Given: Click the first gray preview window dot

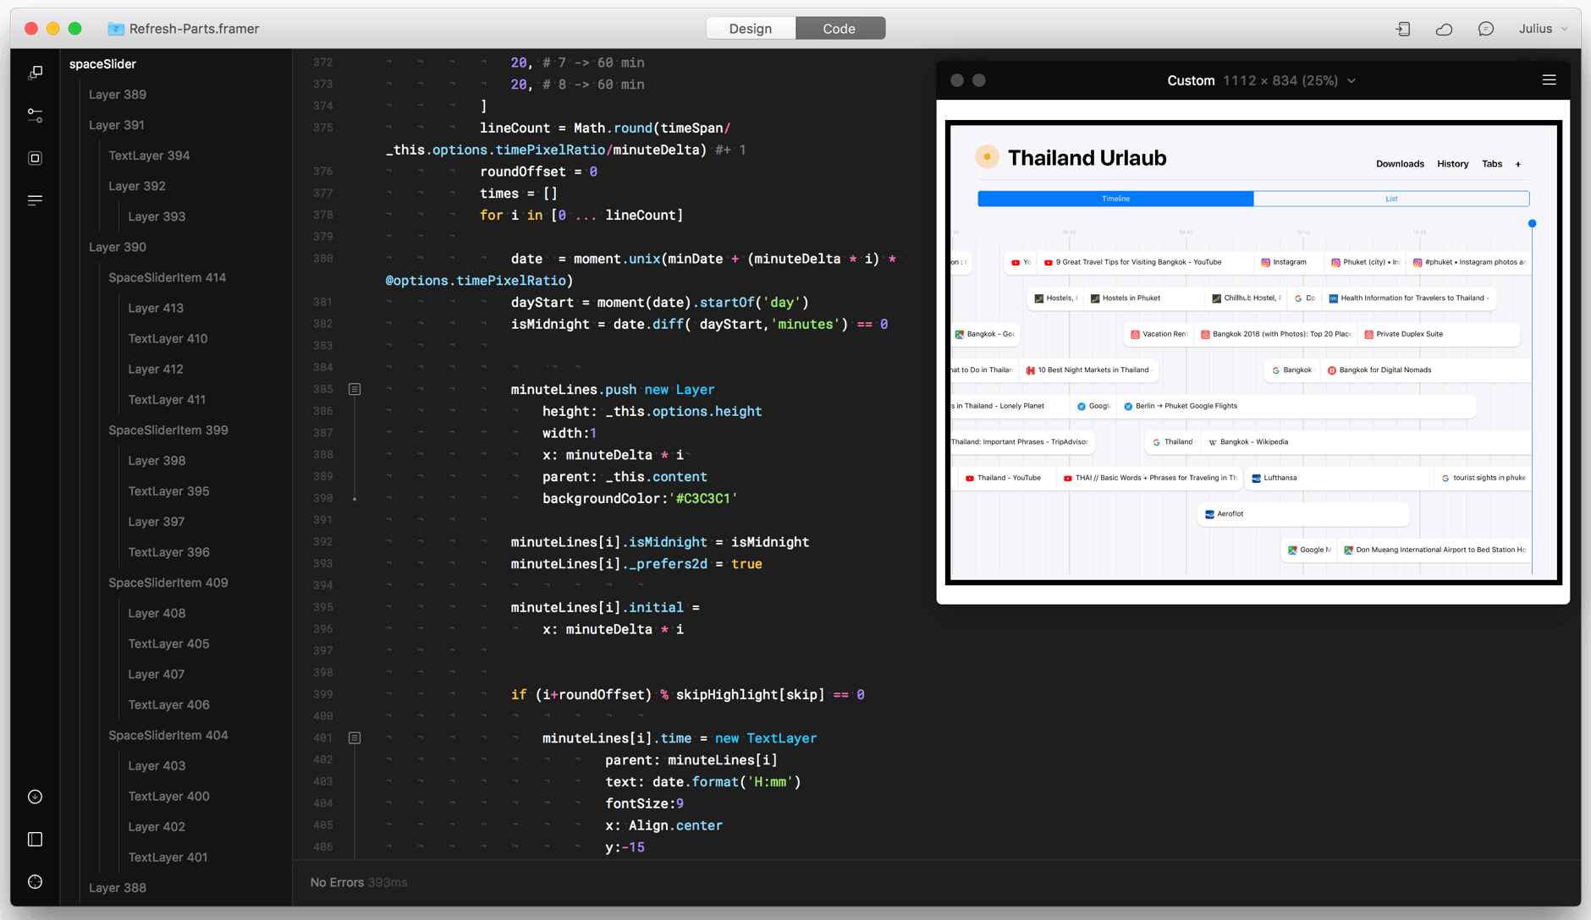Looking at the screenshot, I should click(957, 80).
